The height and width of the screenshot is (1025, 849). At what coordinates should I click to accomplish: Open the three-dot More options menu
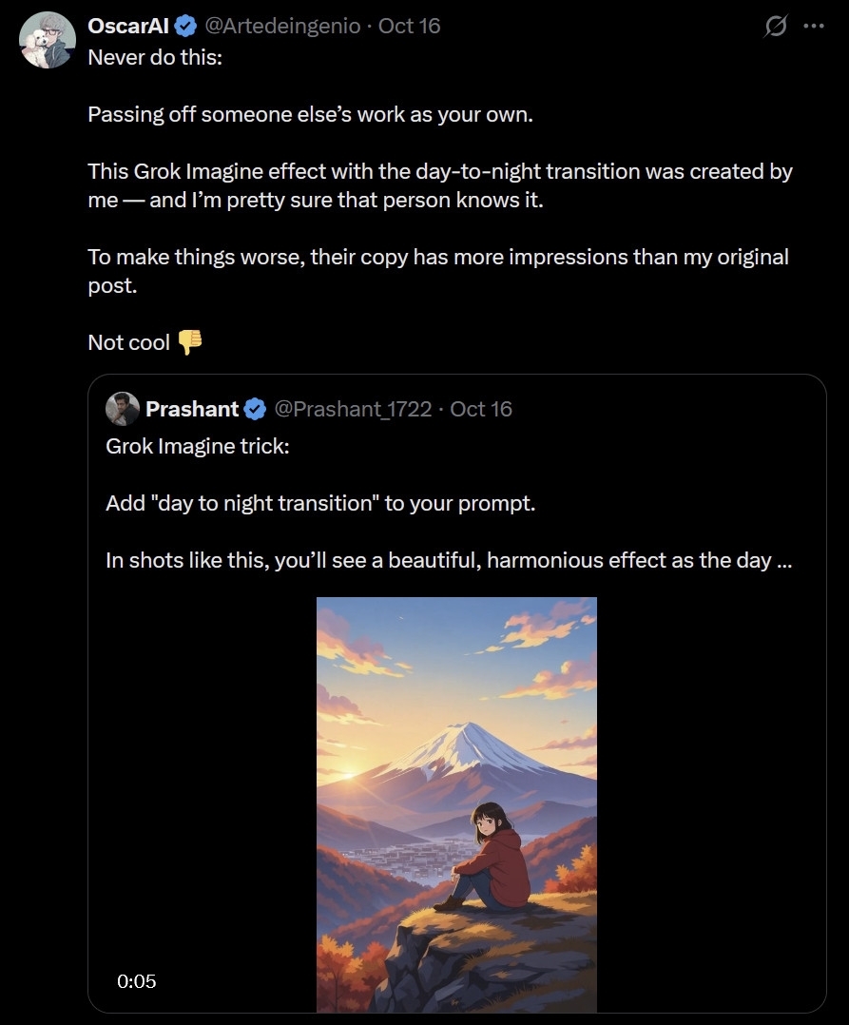814,27
